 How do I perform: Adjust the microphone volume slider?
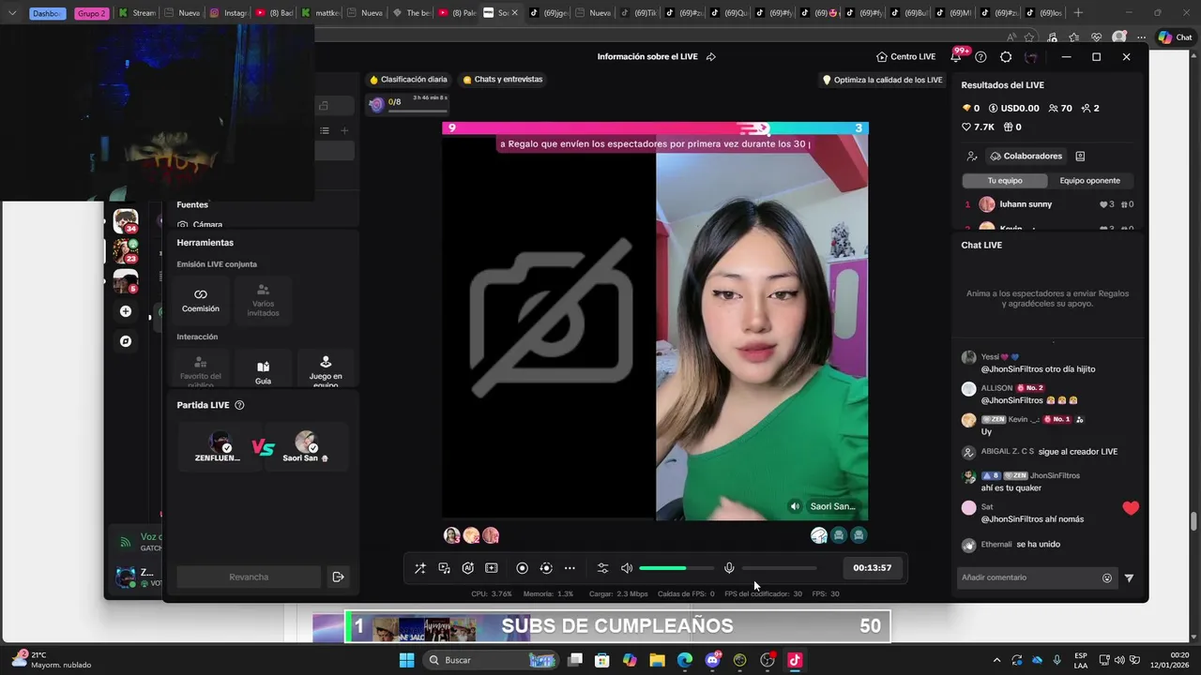779,568
